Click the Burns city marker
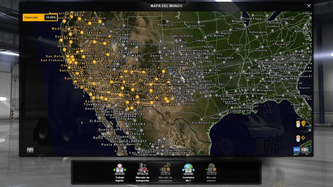The image size is (333, 187). 90,23
